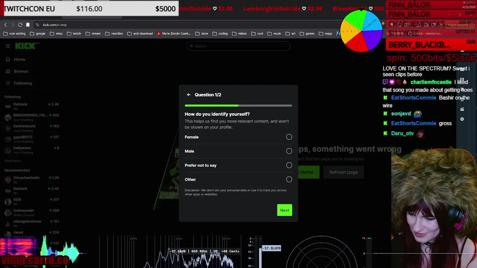
Task: Open the music bookmark folder
Action: click(x=274, y=33)
